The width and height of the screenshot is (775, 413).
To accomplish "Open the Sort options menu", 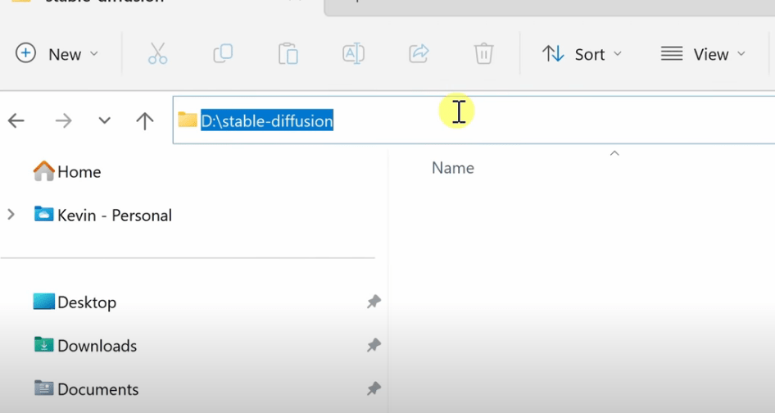I will [x=582, y=54].
